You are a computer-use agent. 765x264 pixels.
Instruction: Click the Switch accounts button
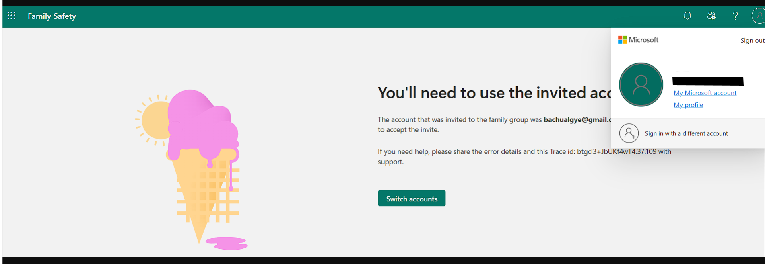tap(412, 198)
